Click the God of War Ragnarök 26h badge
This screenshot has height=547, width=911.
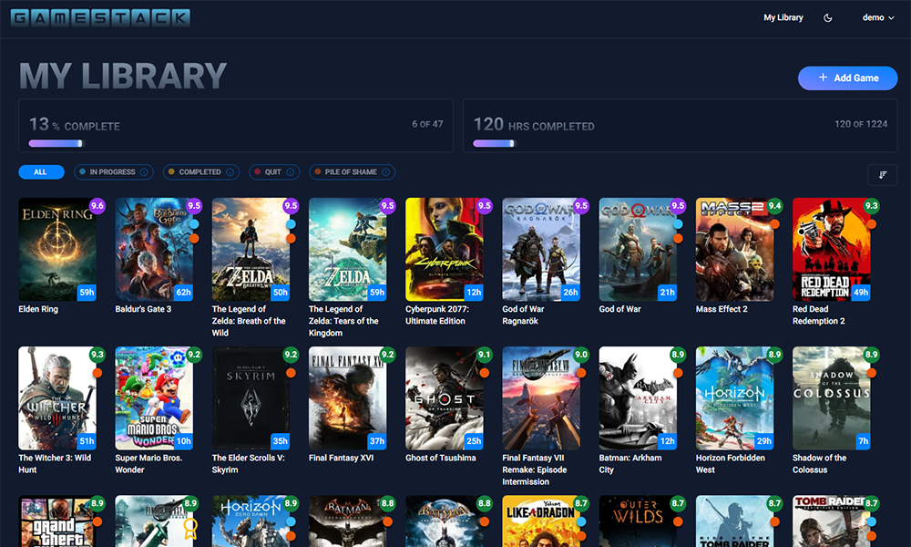coord(570,293)
